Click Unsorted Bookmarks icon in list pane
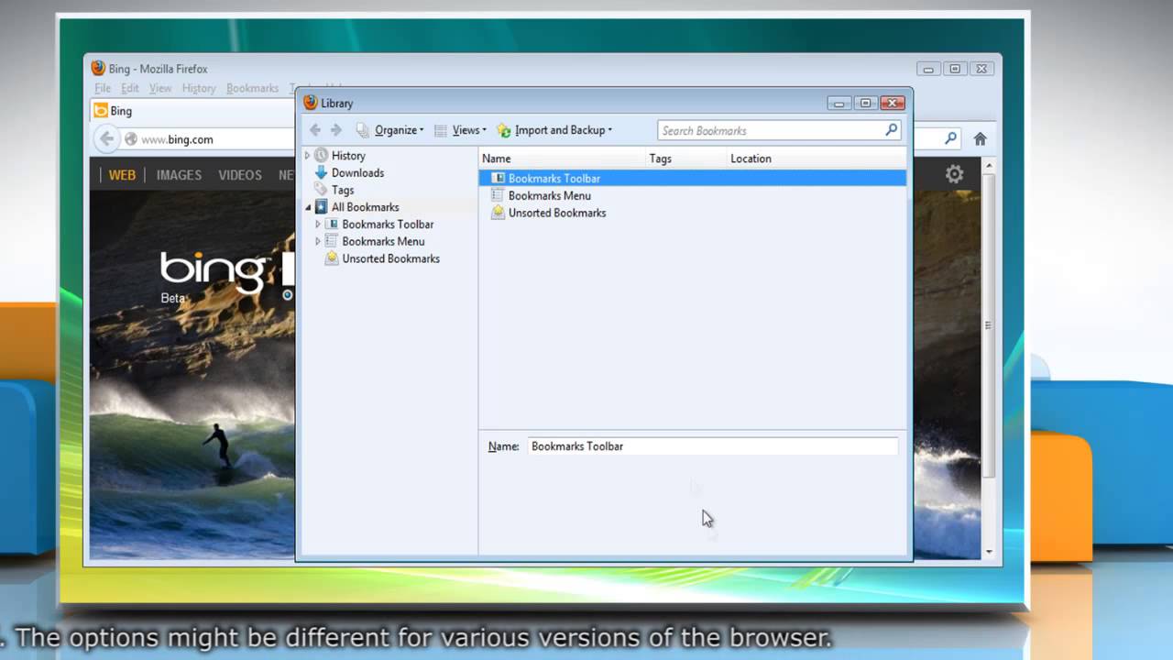Viewport: 1173px width, 660px height. [x=498, y=213]
